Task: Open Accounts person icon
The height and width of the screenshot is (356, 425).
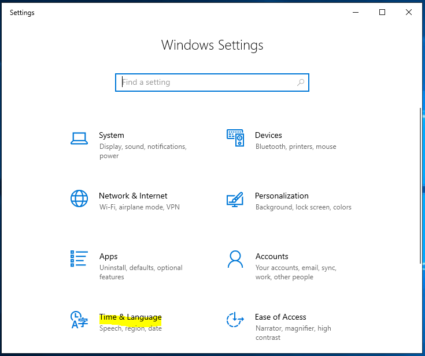Action: [x=235, y=259]
